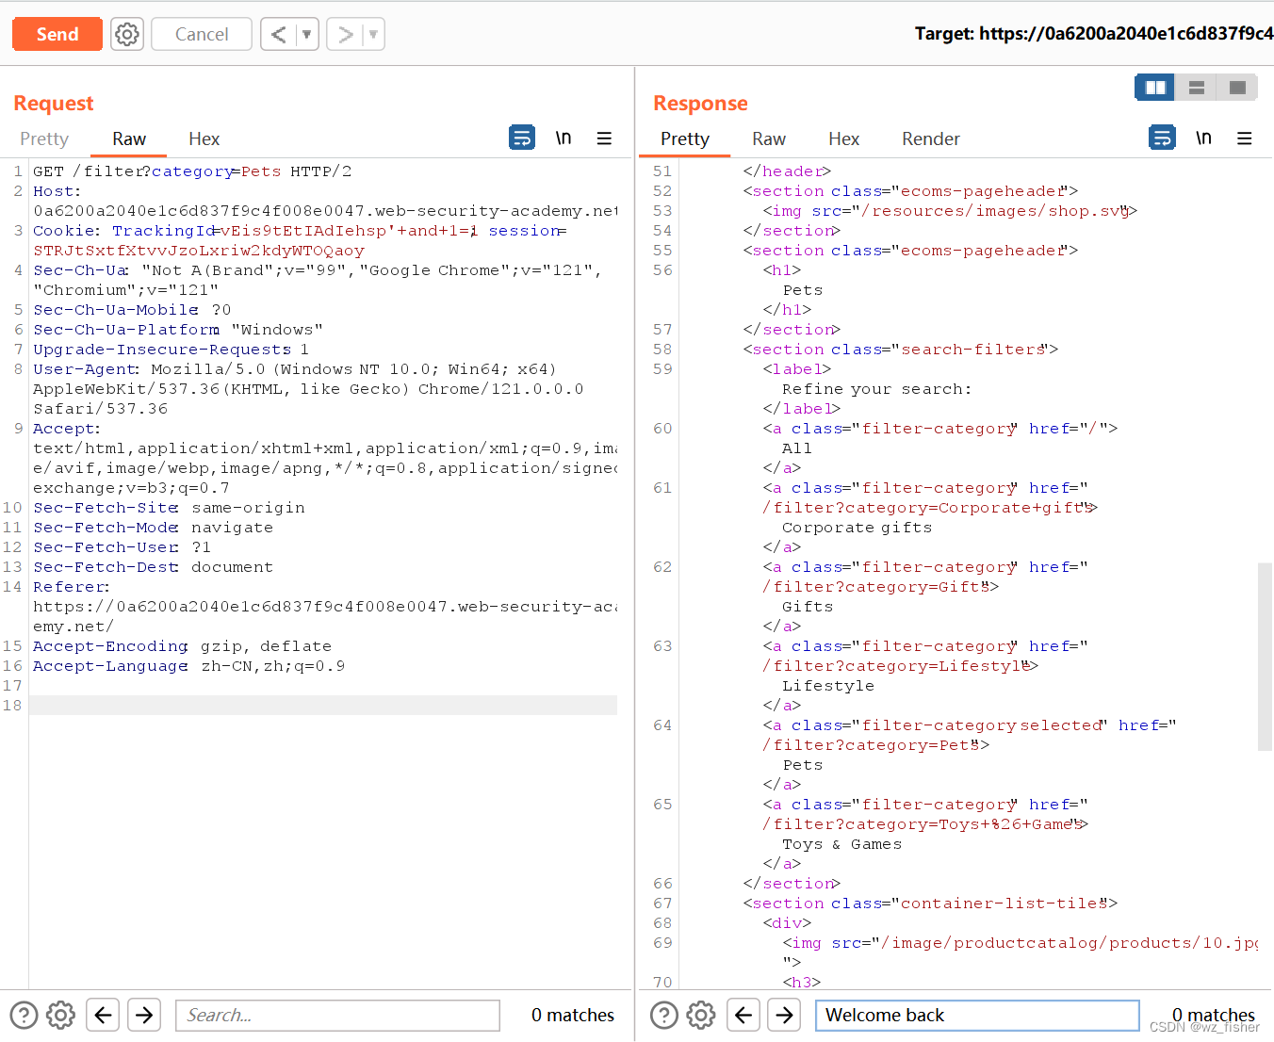Select the horizontal split layout view

pyautogui.click(x=1195, y=87)
